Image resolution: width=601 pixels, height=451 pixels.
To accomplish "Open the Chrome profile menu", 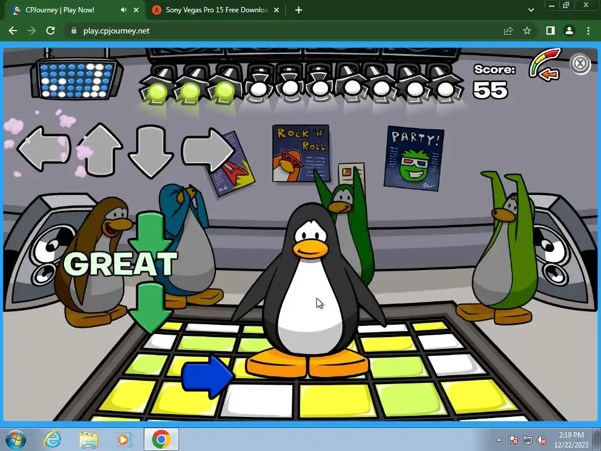I will [x=569, y=31].
